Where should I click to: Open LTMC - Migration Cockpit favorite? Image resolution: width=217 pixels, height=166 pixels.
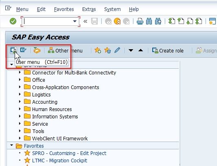click(60, 161)
